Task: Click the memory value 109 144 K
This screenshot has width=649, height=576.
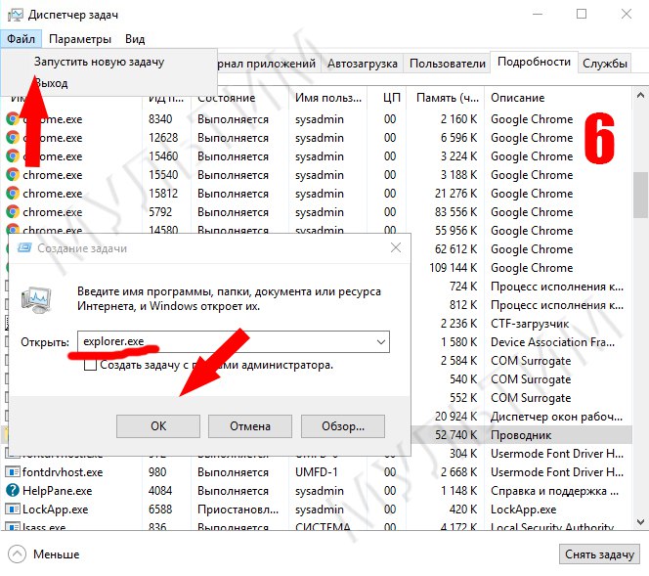Action: 454,268
